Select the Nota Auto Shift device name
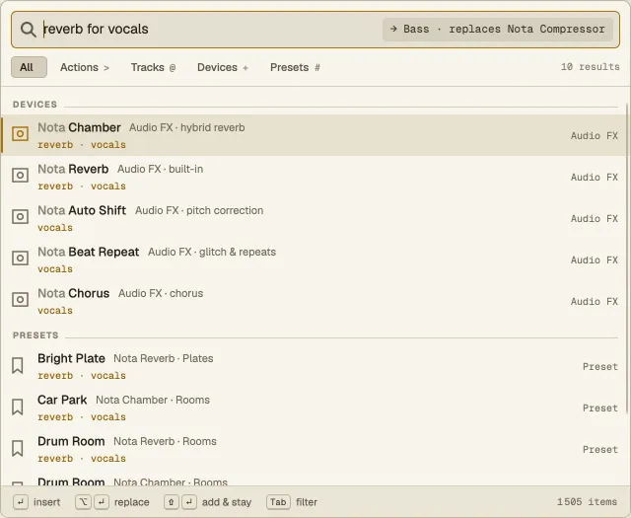 click(x=82, y=211)
